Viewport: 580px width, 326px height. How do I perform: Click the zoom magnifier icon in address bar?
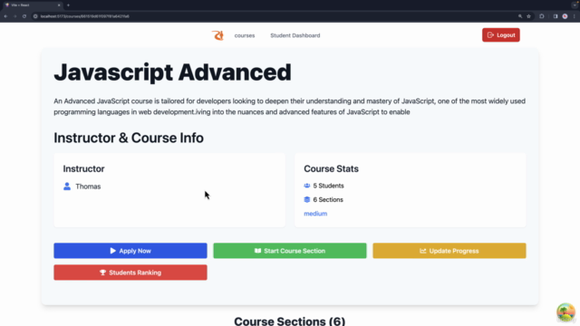click(520, 16)
